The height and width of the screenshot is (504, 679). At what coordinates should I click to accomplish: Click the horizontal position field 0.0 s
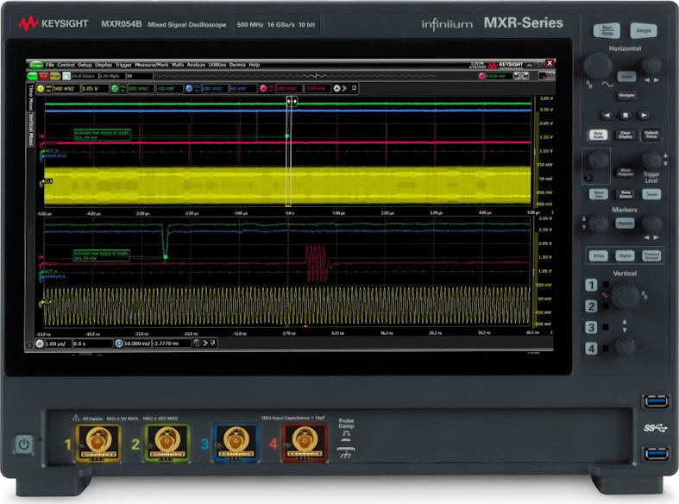(x=91, y=343)
